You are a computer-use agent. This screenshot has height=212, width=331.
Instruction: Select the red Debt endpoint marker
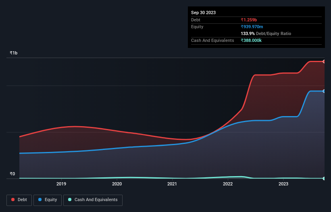[x=324, y=62]
